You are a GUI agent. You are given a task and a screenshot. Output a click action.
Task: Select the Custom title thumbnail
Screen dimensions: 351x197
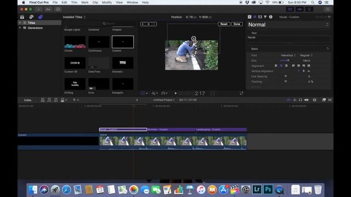pos(123,42)
